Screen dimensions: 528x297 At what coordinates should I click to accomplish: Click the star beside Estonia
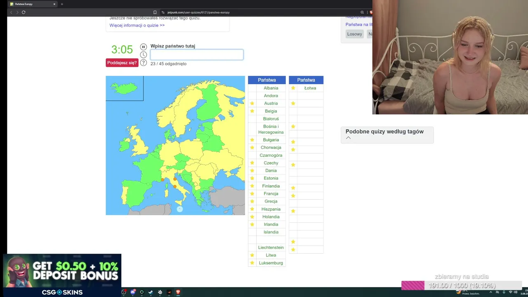(x=252, y=178)
